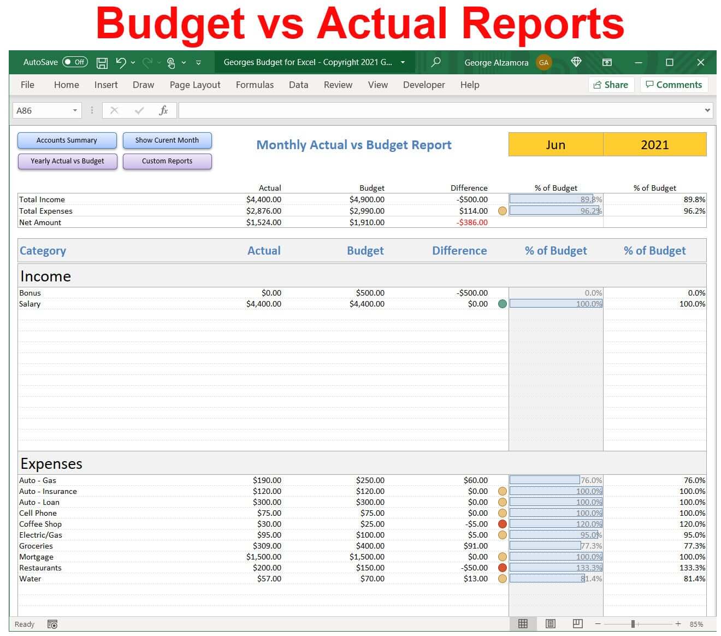Click the Insert Function fx icon
The image size is (721, 636).
pyautogui.click(x=163, y=110)
